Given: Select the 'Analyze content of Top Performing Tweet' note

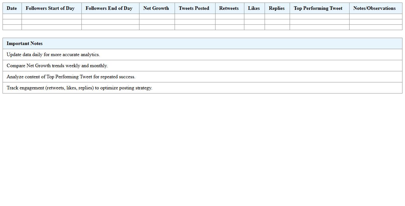Looking at the screenshot, I should (x=71, y=77).
